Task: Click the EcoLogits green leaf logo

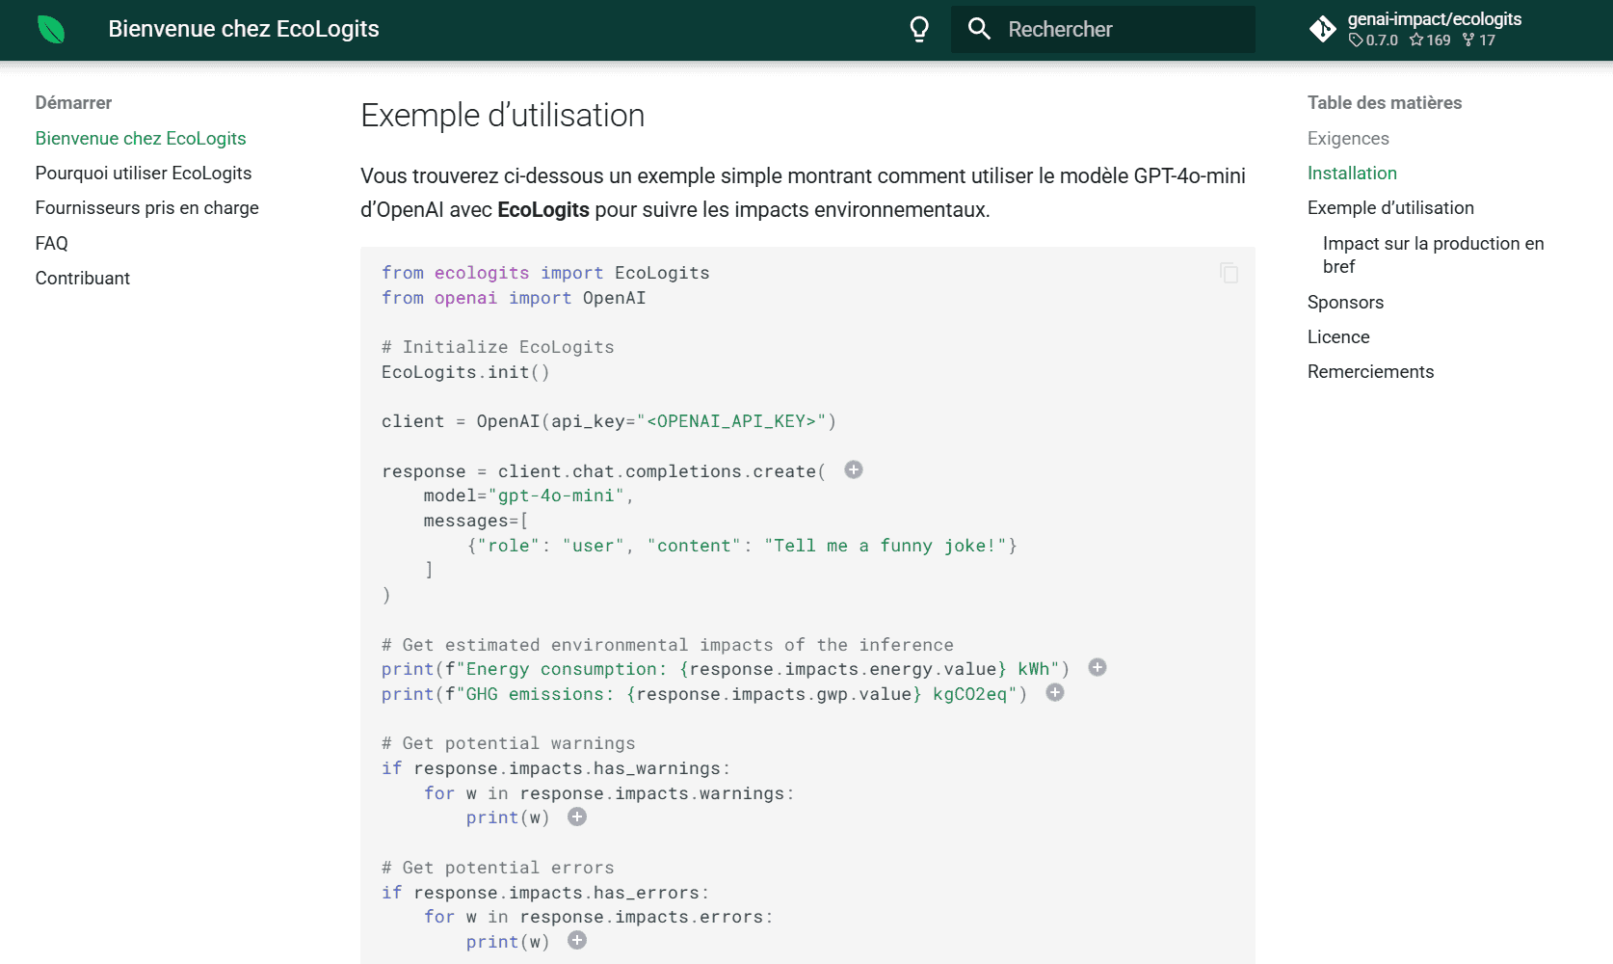Action: coord(51,30)
